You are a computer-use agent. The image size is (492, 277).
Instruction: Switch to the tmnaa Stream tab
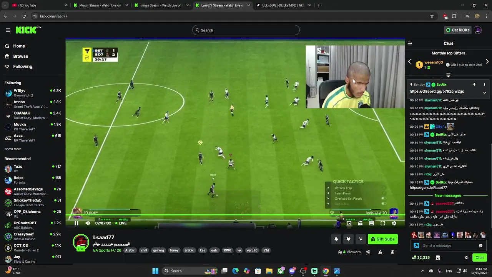pyautogui.click(x=161, y=5)
